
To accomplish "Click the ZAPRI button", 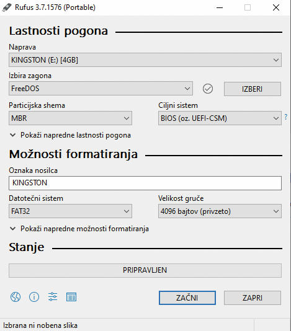I will click(x=253, y=298).
